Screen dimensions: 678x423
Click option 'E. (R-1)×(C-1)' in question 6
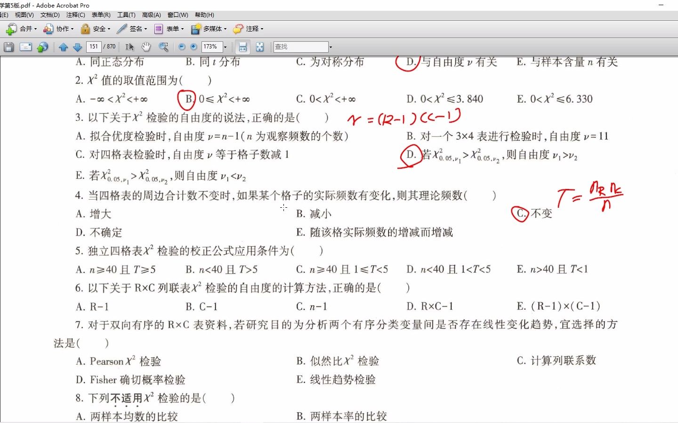tap(558, 306)
